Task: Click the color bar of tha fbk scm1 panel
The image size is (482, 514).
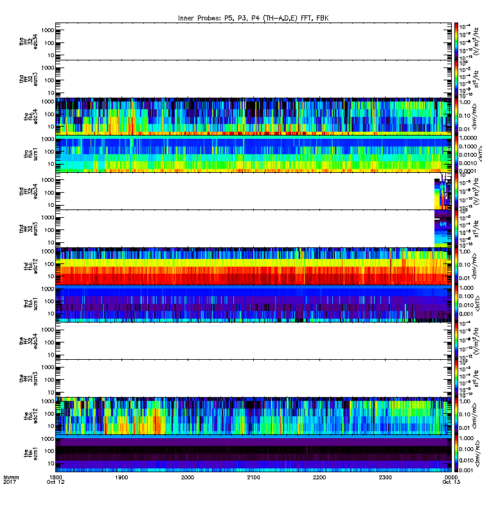Action: click(456, 154)
